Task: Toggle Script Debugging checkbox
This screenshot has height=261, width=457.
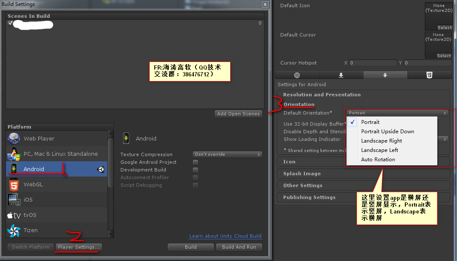Action: (195, 185)
